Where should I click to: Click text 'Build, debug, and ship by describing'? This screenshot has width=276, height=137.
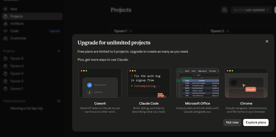pos(149,110)
